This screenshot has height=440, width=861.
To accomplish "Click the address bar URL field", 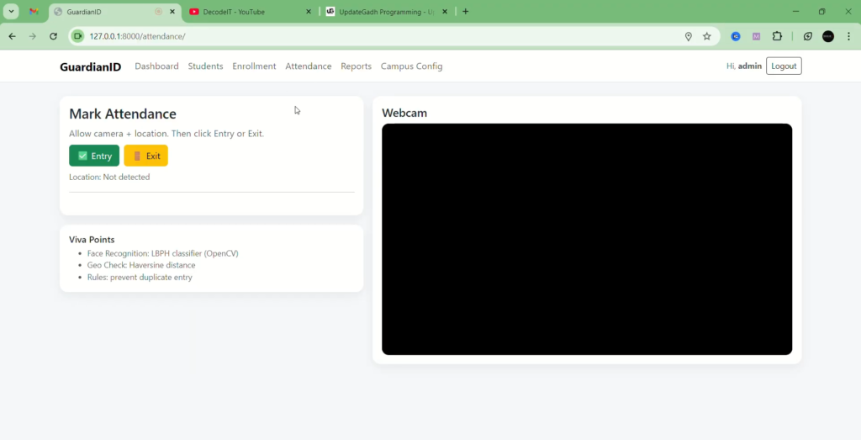I will pyautogui.click(x=384, y=36).
